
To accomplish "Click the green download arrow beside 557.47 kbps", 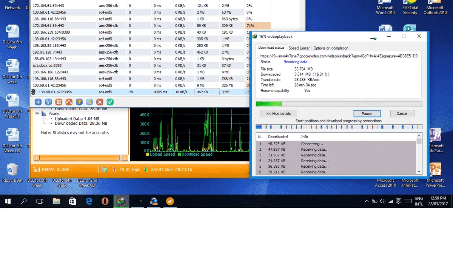I will (x=146, y=170).
